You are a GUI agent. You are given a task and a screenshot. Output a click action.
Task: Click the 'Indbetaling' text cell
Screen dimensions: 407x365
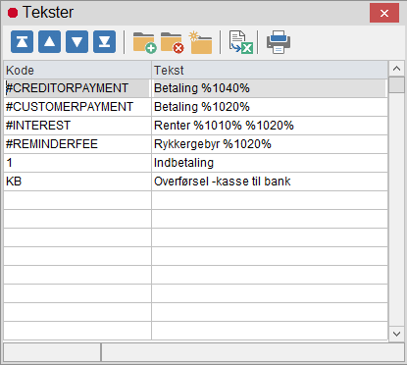point(270,163)
